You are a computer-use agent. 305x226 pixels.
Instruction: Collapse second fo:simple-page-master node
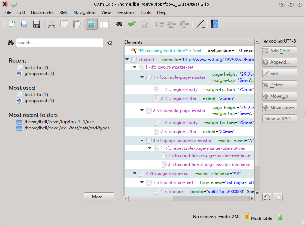pyautogui.click(x=142, y=110)
